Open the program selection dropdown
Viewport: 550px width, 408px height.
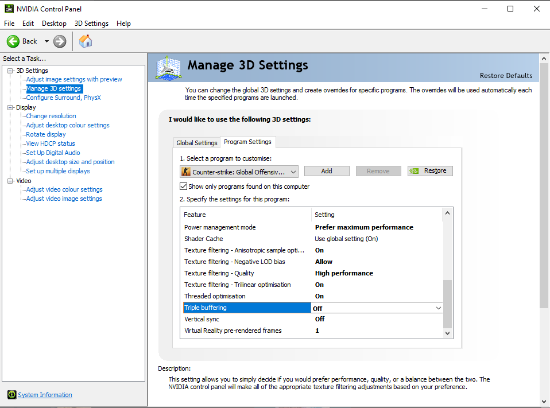click(x=293, y=172)
